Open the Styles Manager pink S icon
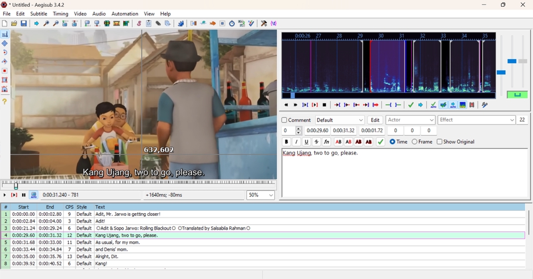Screen dimensions: 533x279 139,23
